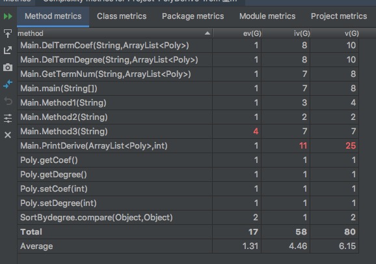Run metrics again with the green arrows

pyautogui.click(x=8, y=16)
